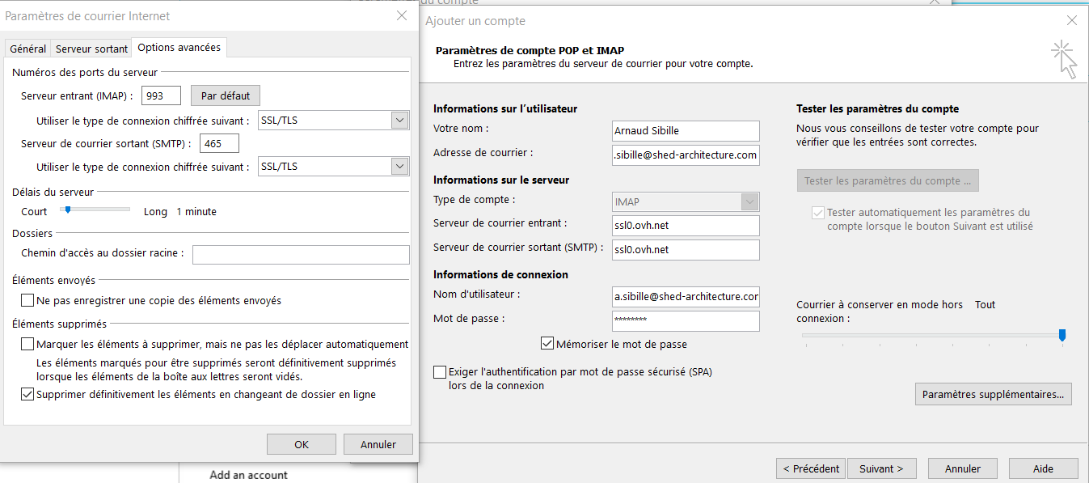Enable secure password authentication (SPA) checkbox
This screenshot has width=1089, height=483.
pos(440,372)
